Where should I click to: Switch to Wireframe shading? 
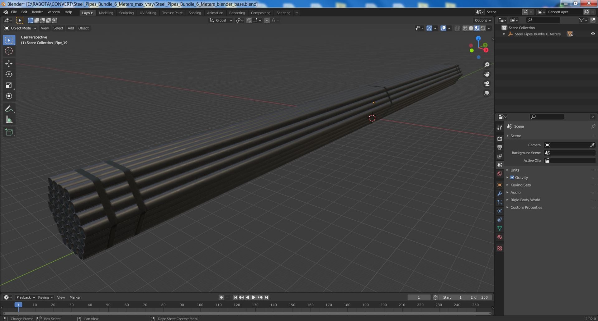pos(465,28)
